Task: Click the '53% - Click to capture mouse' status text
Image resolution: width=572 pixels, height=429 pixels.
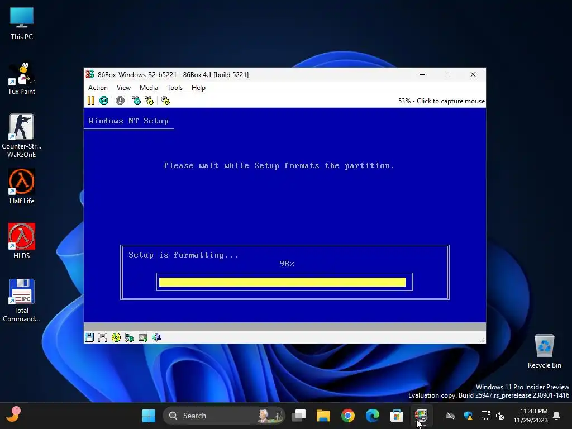Action: [x=441, y=101]
